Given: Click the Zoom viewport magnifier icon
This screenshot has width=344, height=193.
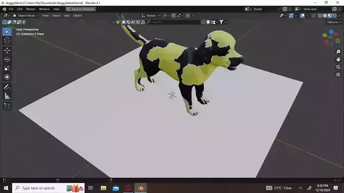Looking at the screenshot, I should pos(338,52).
